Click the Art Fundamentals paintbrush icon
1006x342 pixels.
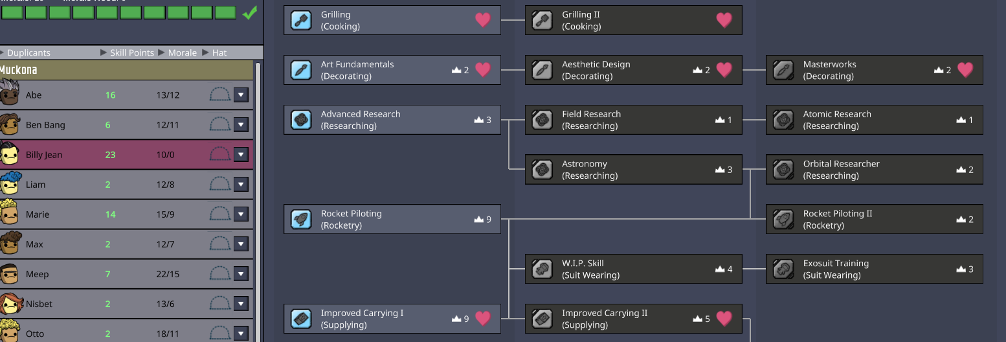[x=301, y=70]
